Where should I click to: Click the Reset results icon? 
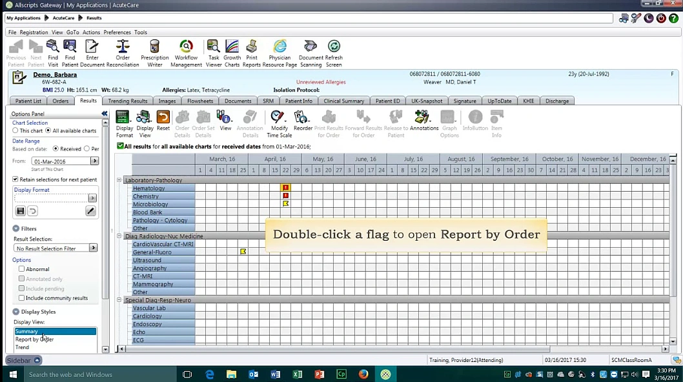[163, 117]
